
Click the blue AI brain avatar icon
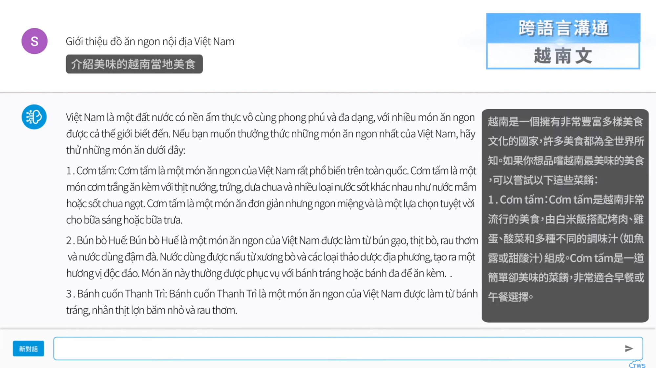[x=34, y=117]
